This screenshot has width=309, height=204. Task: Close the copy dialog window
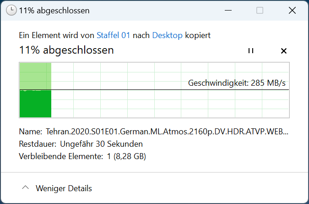(x=292, y=10)
